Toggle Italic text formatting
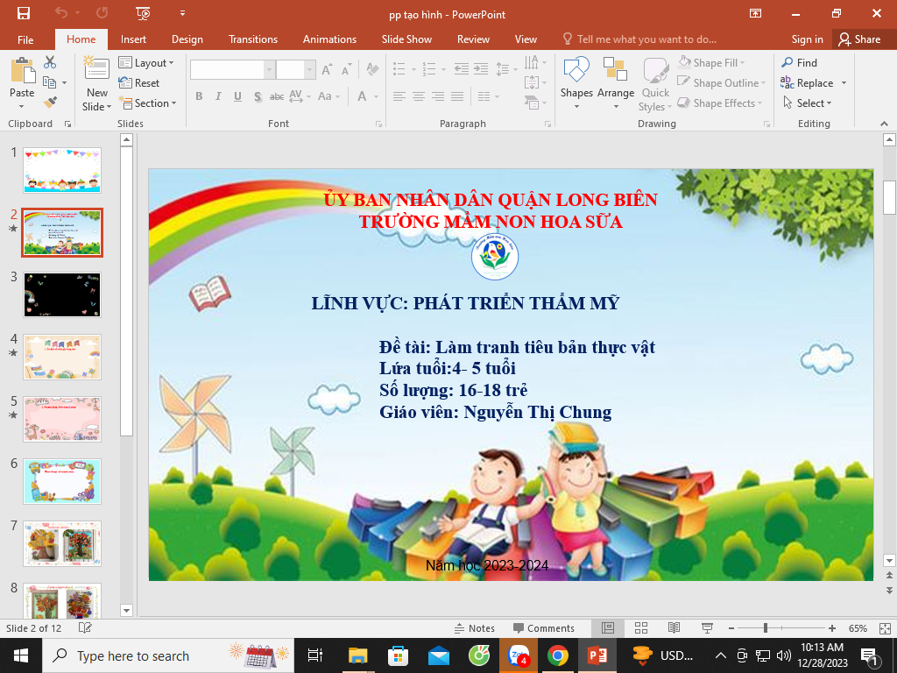897x673 pixels. (218, 96)
